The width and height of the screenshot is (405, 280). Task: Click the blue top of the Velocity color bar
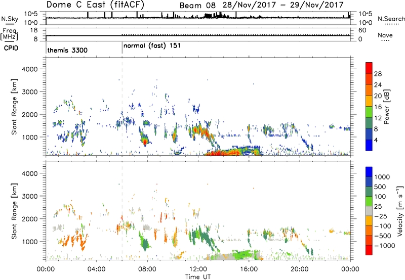coord(369,172)
